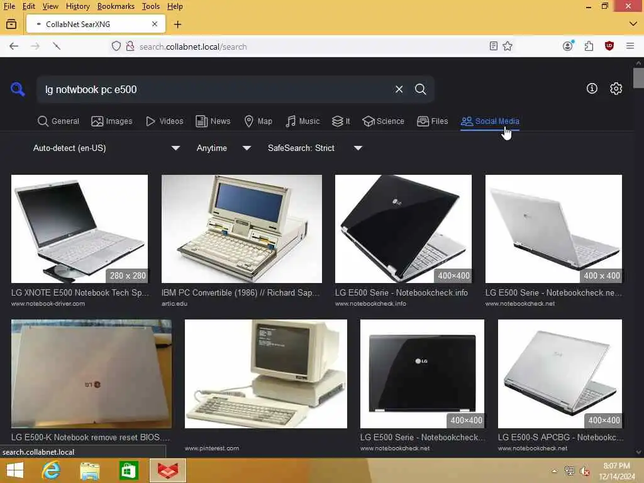The width and height of the screenshot is (644, 483).
Task: Open LG E500-K Notebook BIOS thumbnail
Action: [x=91, y=374]
